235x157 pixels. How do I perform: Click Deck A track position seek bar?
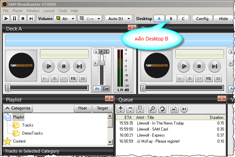(47, 88)
